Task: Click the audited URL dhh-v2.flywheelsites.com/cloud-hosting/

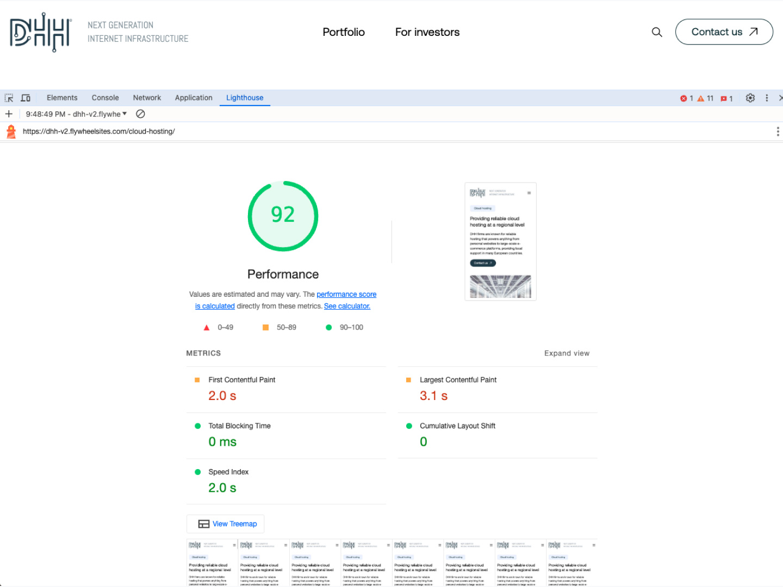Action: pos(98,132)
